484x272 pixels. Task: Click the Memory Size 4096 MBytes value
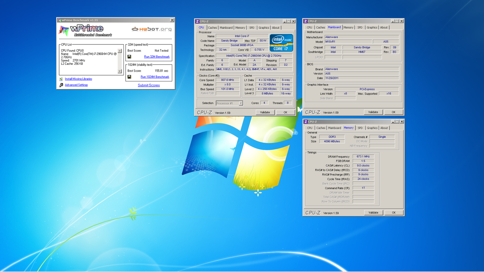(332, 141)
